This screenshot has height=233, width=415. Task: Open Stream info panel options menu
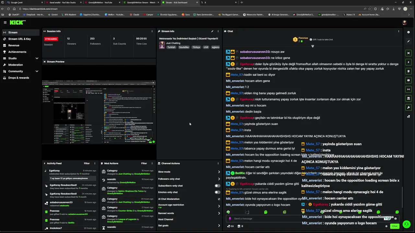218,31
